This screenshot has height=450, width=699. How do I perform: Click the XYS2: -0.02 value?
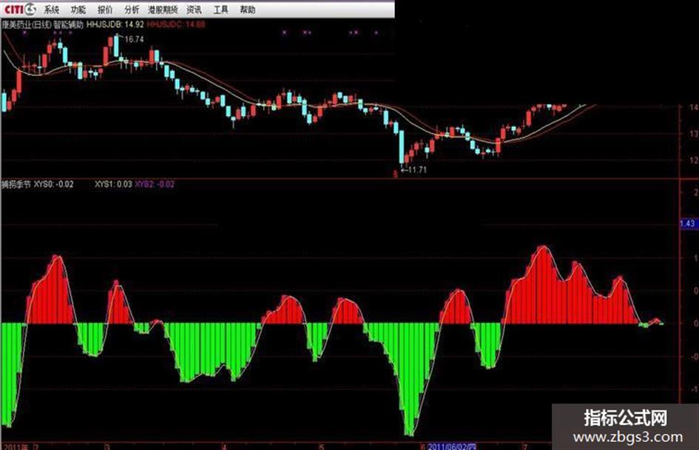pos(155,184)
